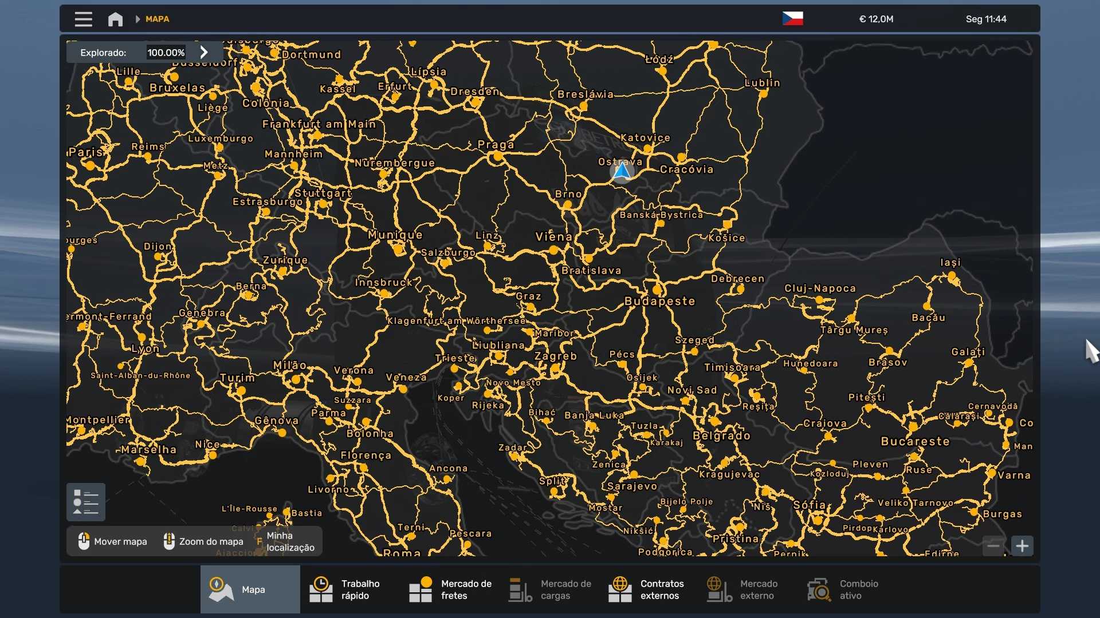Click the € 12,0M balance display

pos(876,19)
